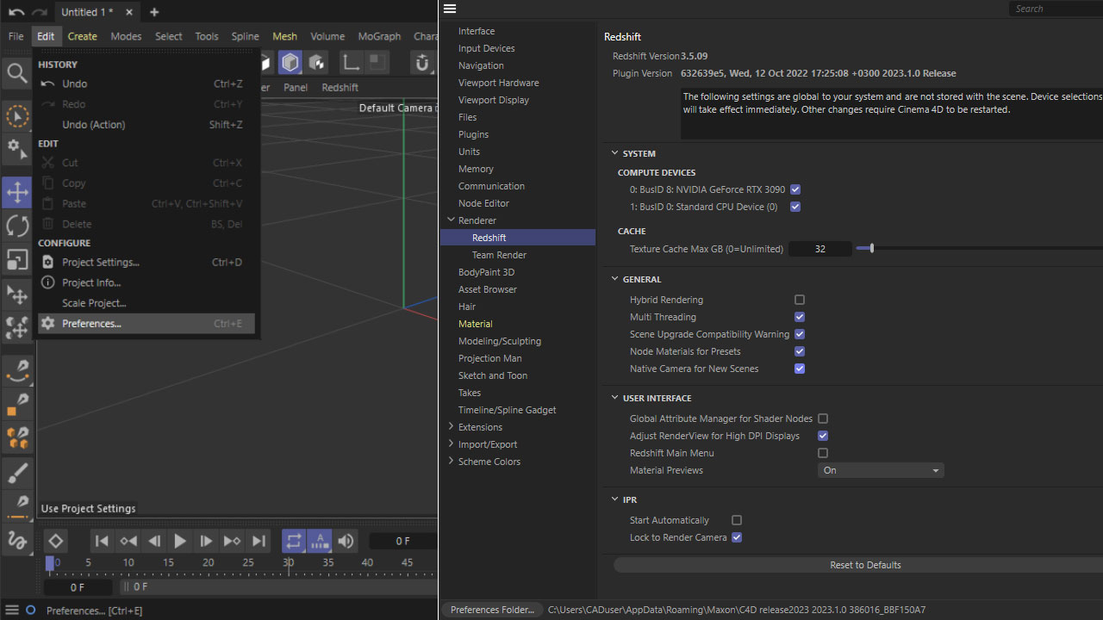Open the Material Previews dropdown

click(x=880, y=470)
